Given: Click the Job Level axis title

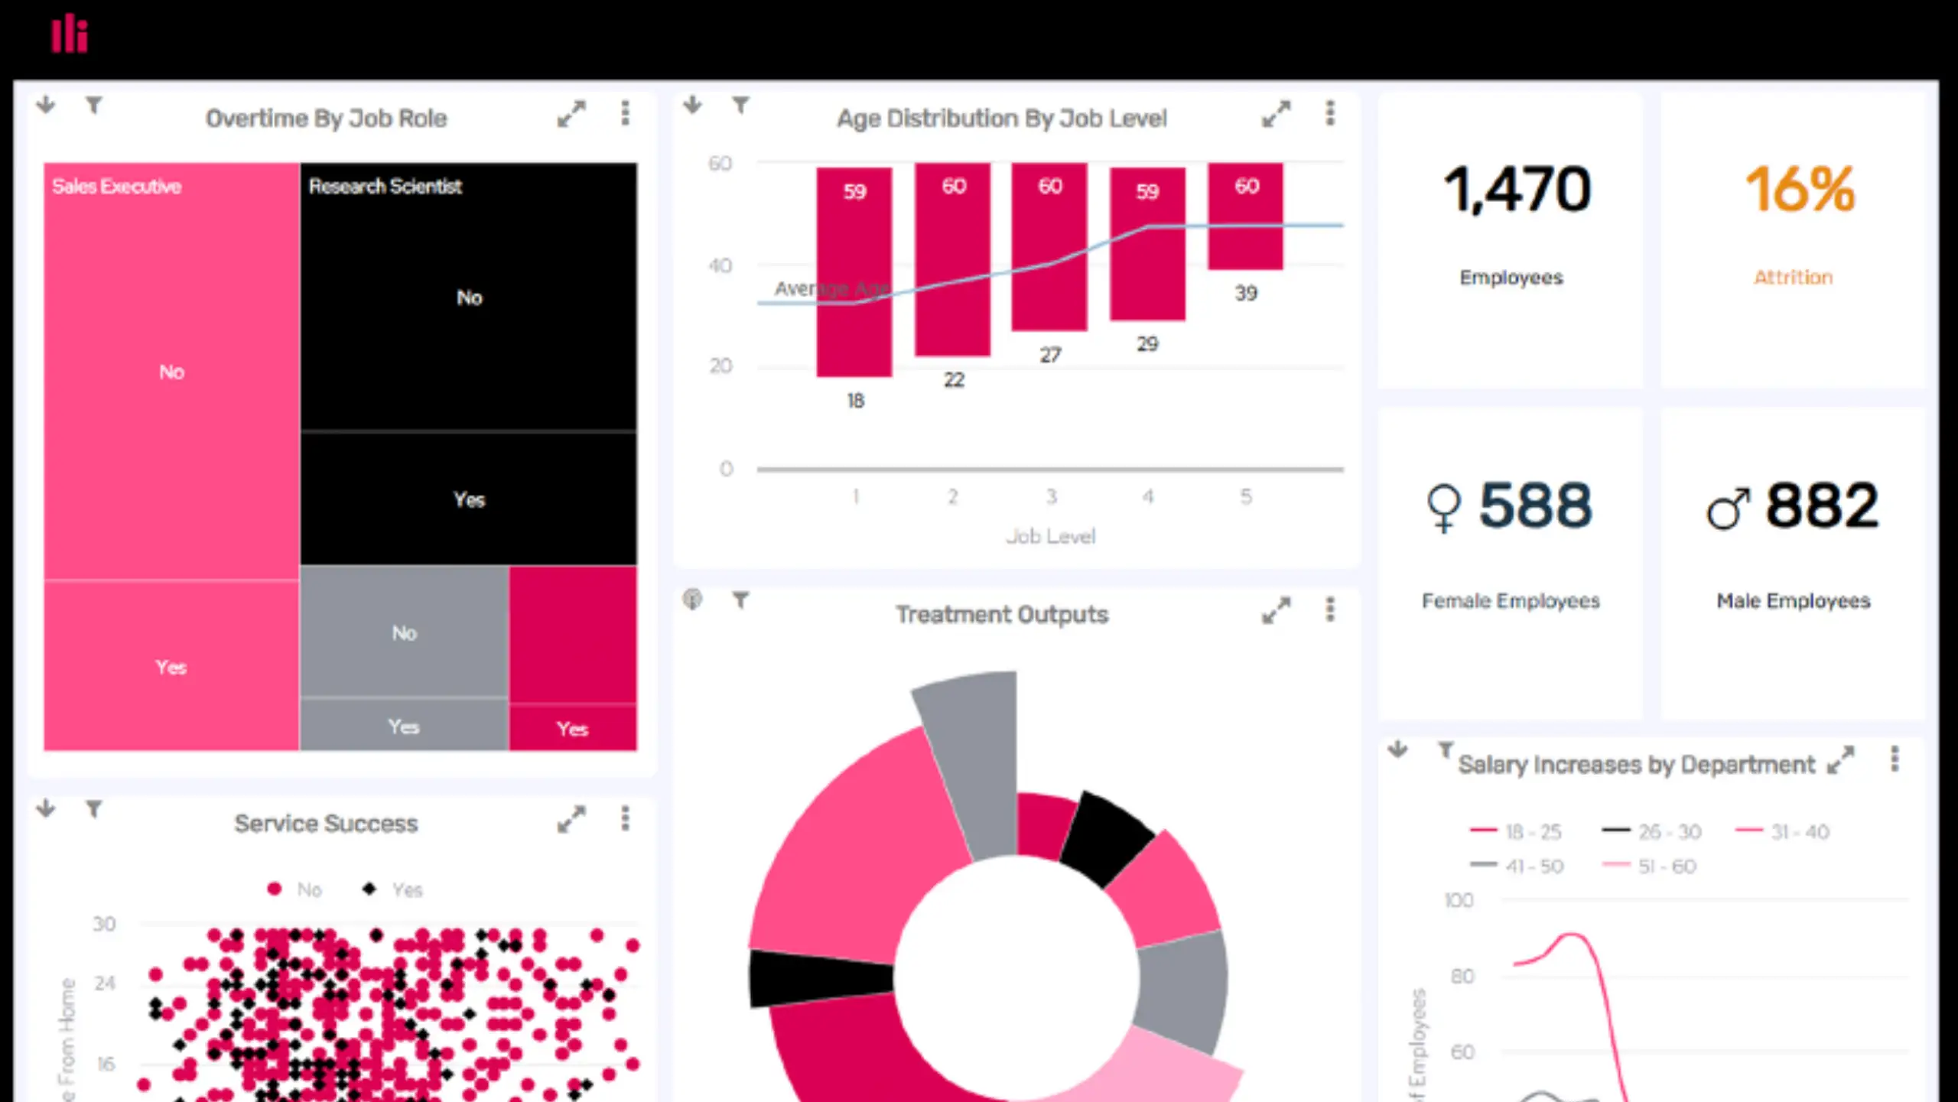Looking at the screenshot, I should tap(1050, 536).
